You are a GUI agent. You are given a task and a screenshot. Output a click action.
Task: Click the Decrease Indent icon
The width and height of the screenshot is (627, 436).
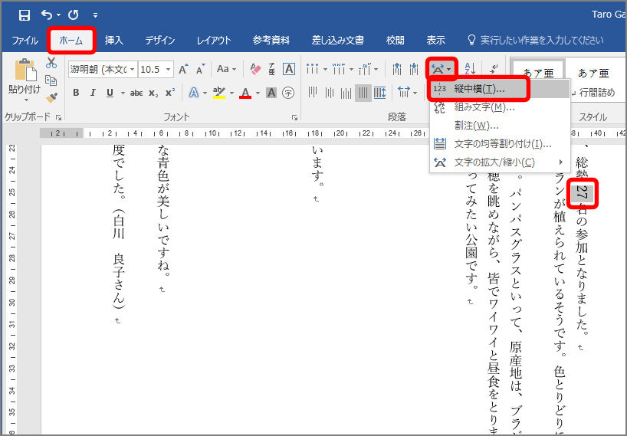[x=397, y=69]
